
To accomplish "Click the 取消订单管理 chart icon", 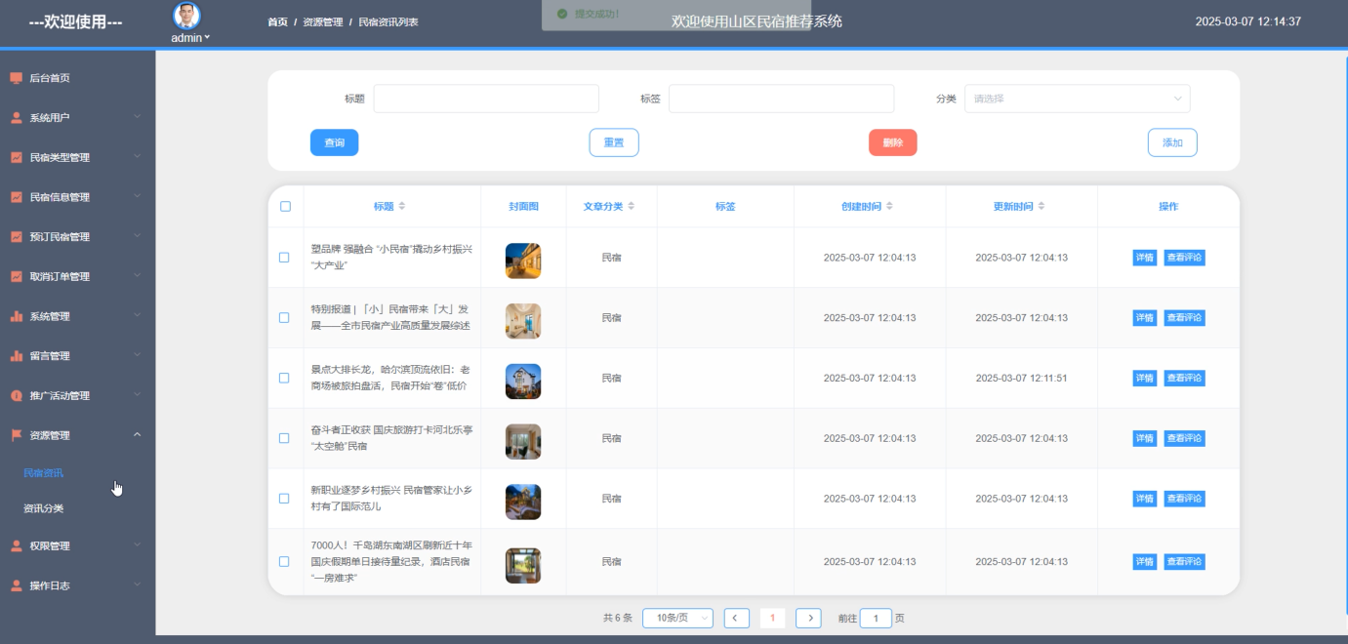I will tap(17, 276).
